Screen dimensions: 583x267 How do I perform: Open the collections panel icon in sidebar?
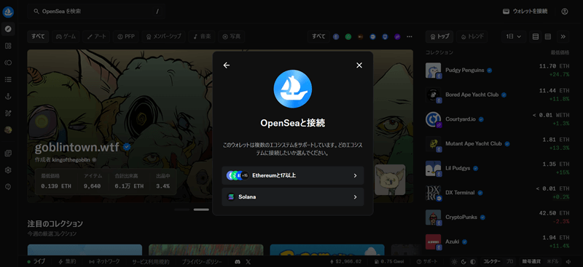click(x=8, y=46)
